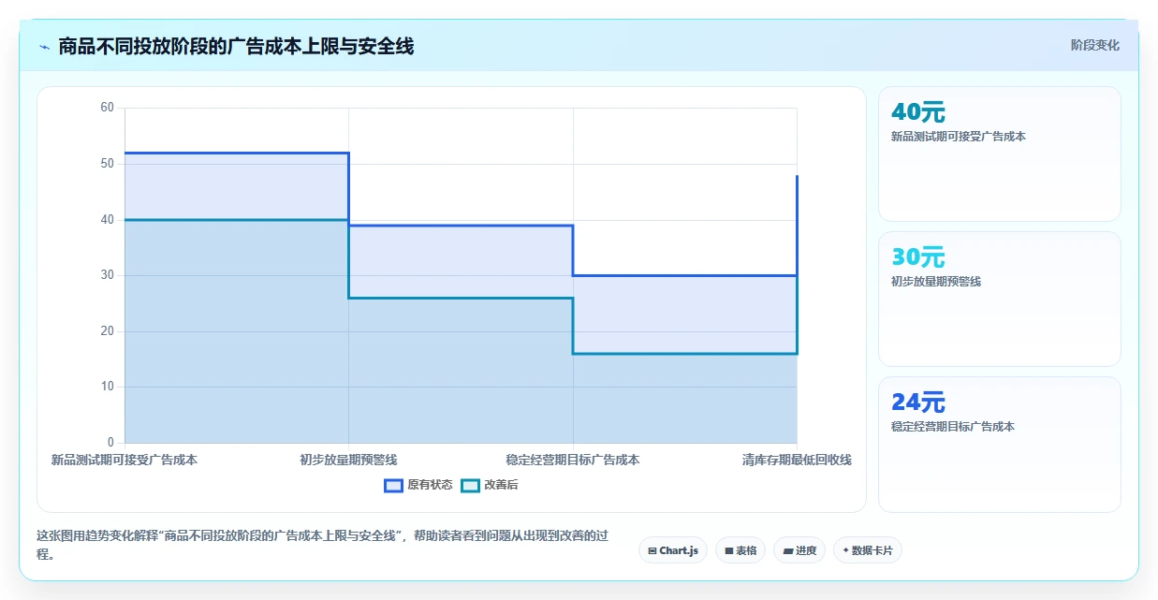Image resolution: width=1158 pixels, height=600 pixels.
Task: Click the 阶段变化 label in the header
Action: 1094,45
